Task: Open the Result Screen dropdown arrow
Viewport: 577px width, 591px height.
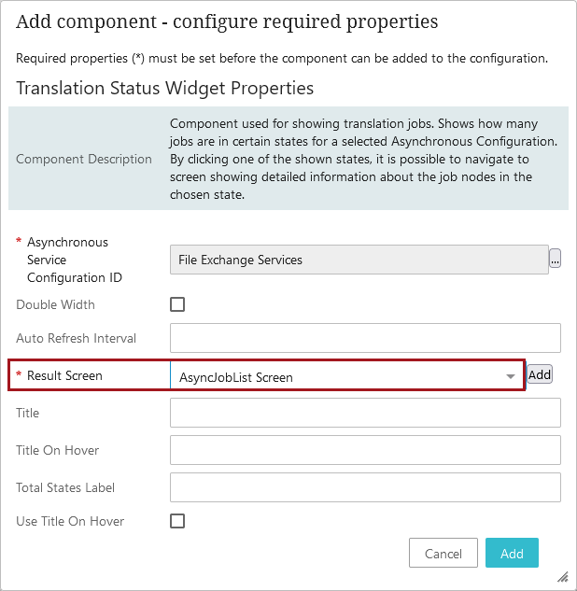Action: tap(511, 377)
